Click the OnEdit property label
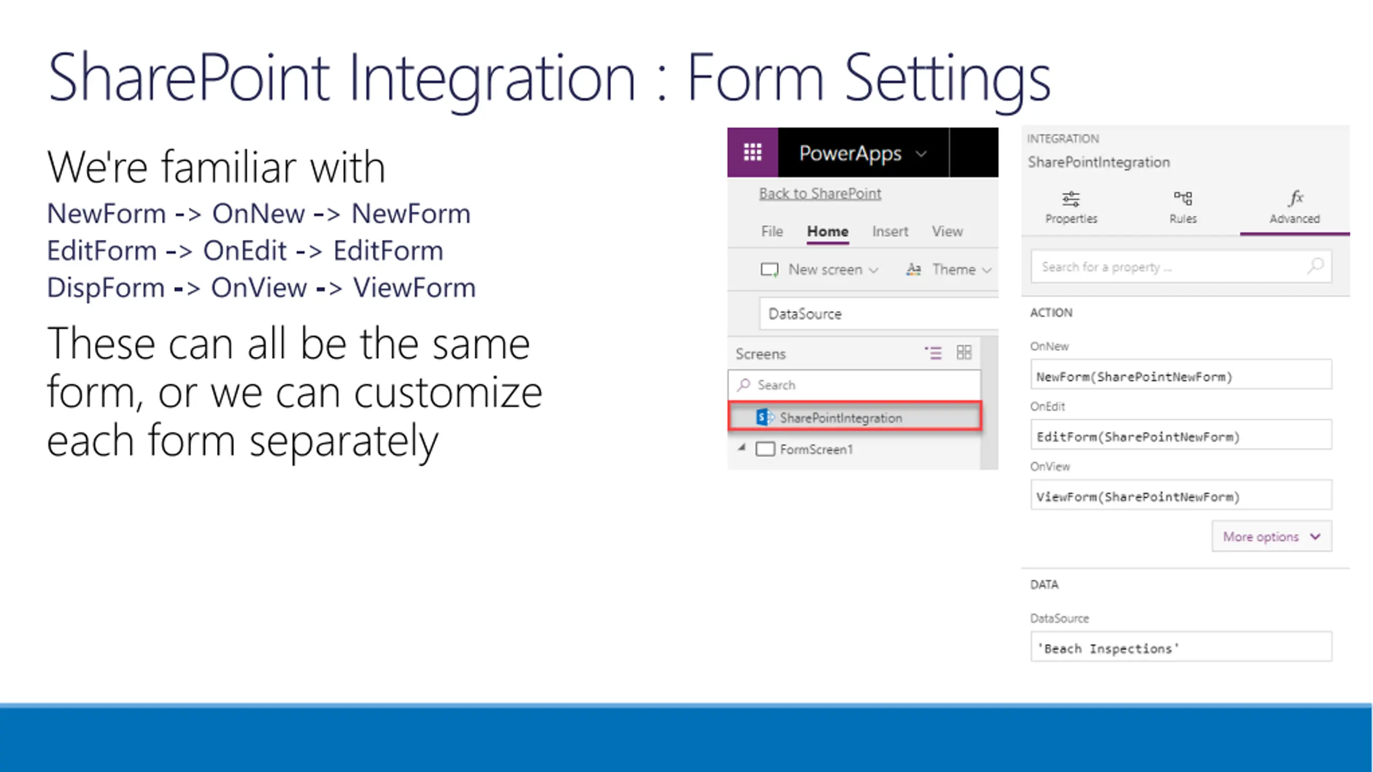This screenshot has width=1373, height=772. coord(1047,407)
